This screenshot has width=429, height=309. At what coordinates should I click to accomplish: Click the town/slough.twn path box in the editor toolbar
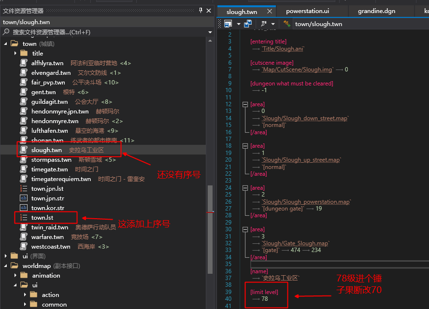pyautogui.click(x=361, y=24)
